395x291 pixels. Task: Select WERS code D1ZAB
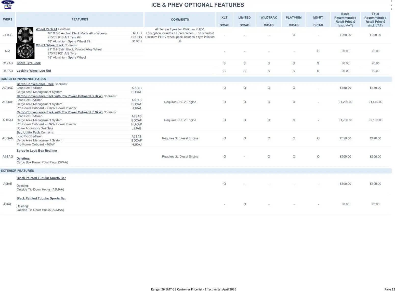(8, 63)
